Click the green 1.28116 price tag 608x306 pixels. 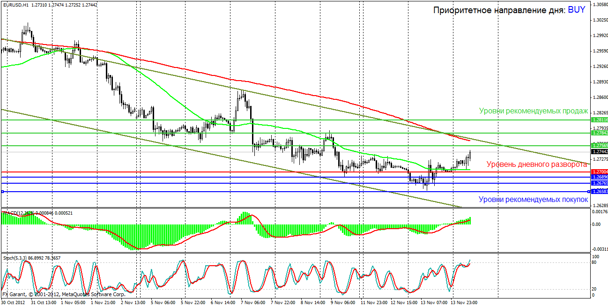click(600, 120)
